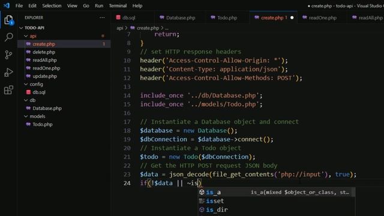Choose is_a autocomplete suggestion
This screenshot has height=216, width=384.
point(276,192)
